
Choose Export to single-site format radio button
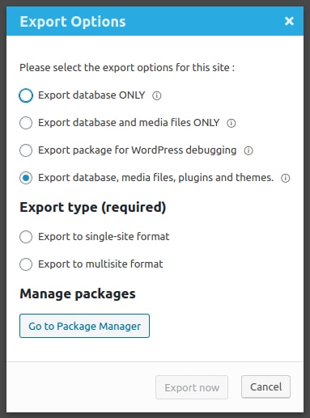26,237
